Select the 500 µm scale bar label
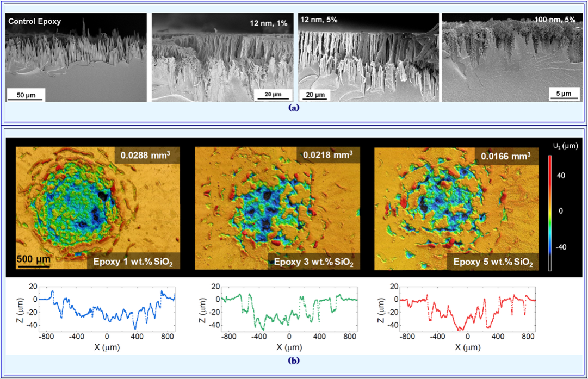588x379 pixels. (33, 258)
